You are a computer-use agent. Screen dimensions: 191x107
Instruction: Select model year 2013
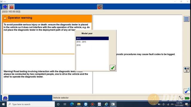pyautogui.click(x=92, y=38)
